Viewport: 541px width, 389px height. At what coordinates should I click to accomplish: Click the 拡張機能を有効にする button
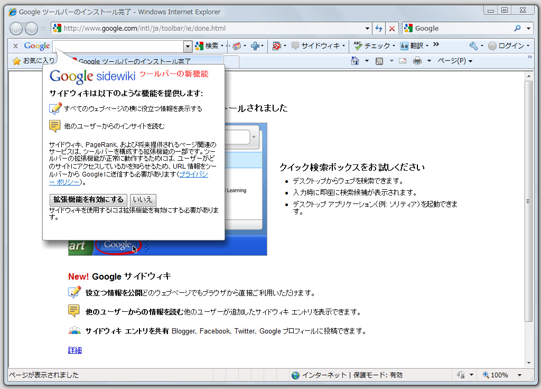[x=88, y=200]
